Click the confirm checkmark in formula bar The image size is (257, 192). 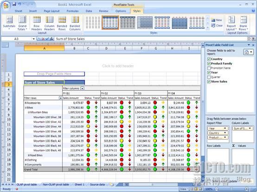click(47, 39)
